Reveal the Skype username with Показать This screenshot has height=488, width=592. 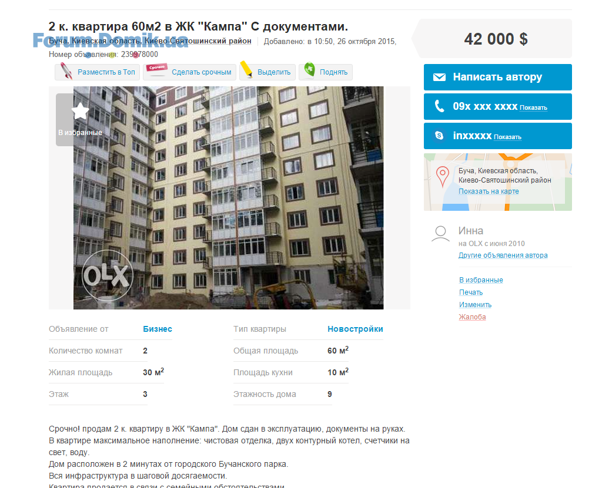point(507,137)
